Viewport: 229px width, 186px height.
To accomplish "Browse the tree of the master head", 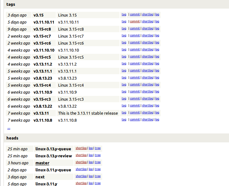I will 98,162.
